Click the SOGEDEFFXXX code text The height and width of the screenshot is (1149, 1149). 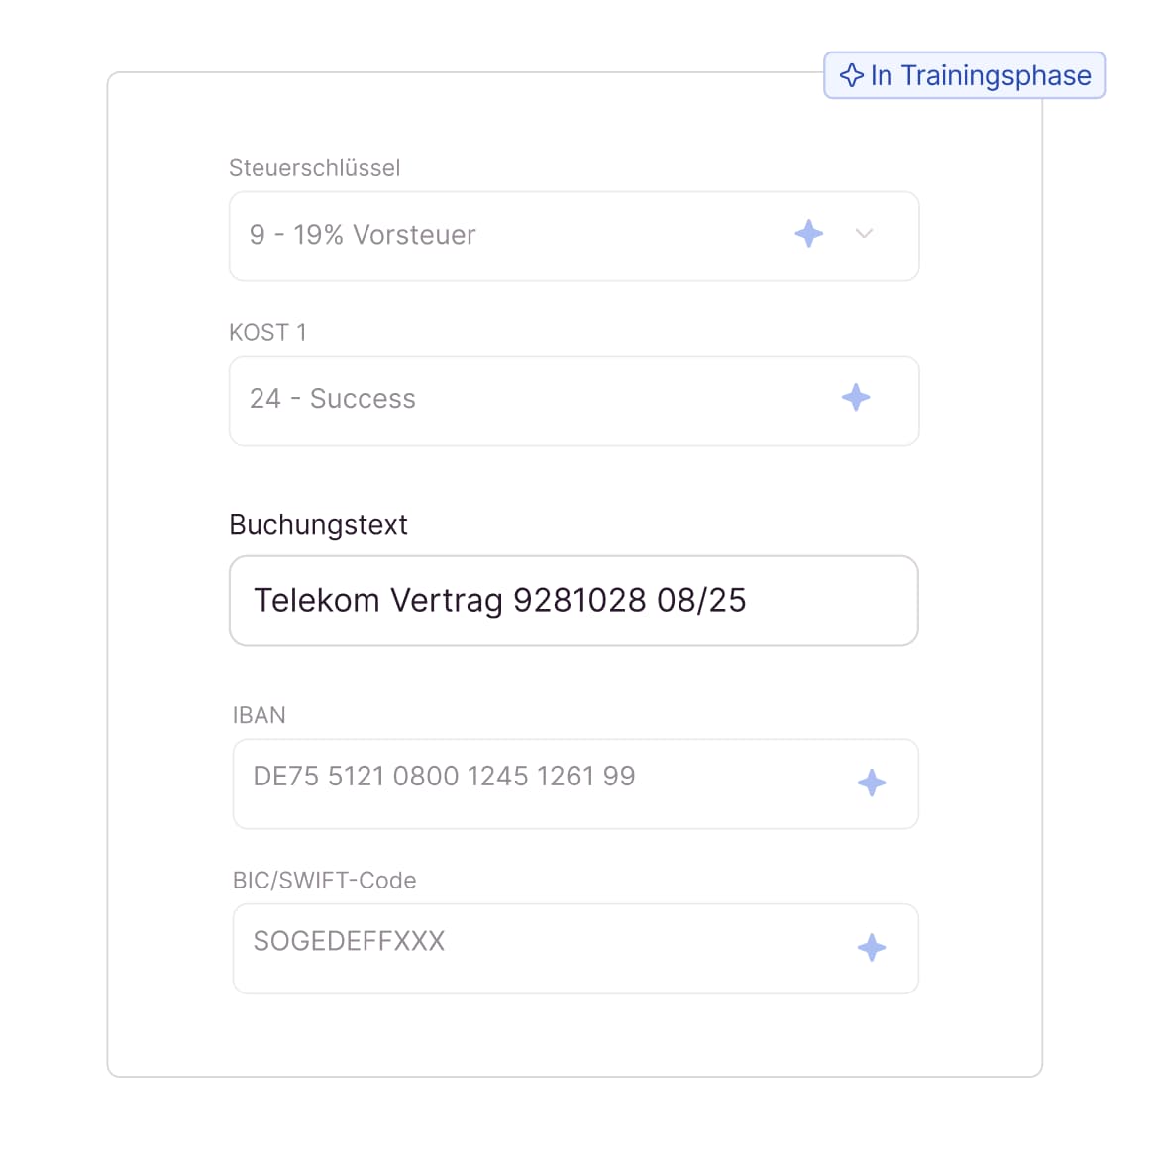(x=349, y=941)
